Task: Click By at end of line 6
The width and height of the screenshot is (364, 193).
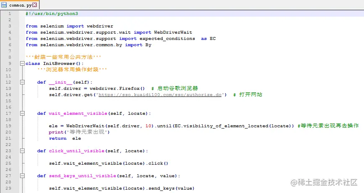Action: coord(148,45)
